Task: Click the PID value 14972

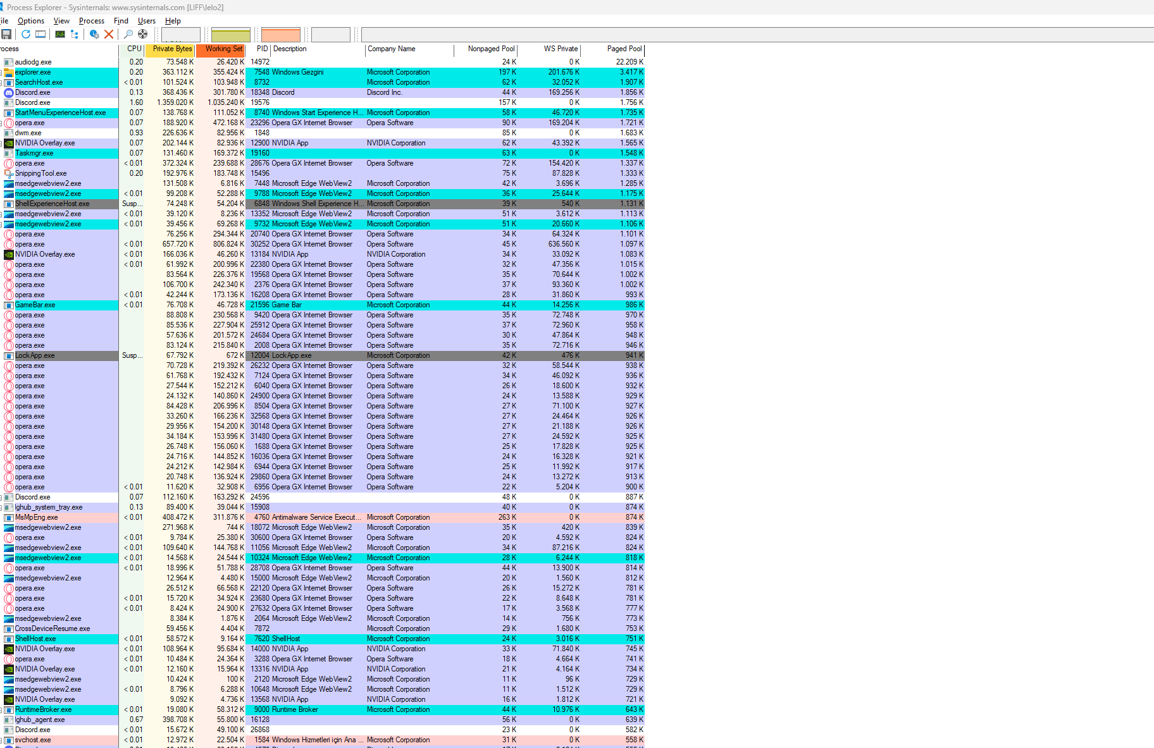Action: point(260,62)
